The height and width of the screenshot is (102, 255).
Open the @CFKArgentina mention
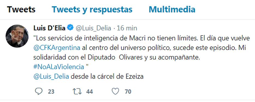click(x=57, y=48)
